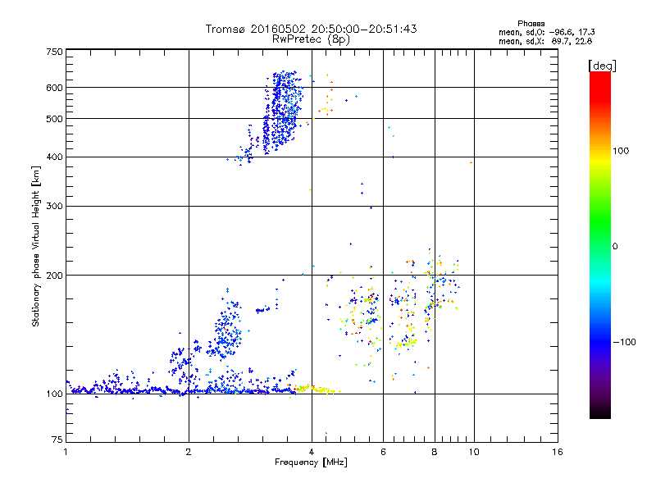
Task: Click the y-axis tick label '750'
Action: [x=54, y=52]
